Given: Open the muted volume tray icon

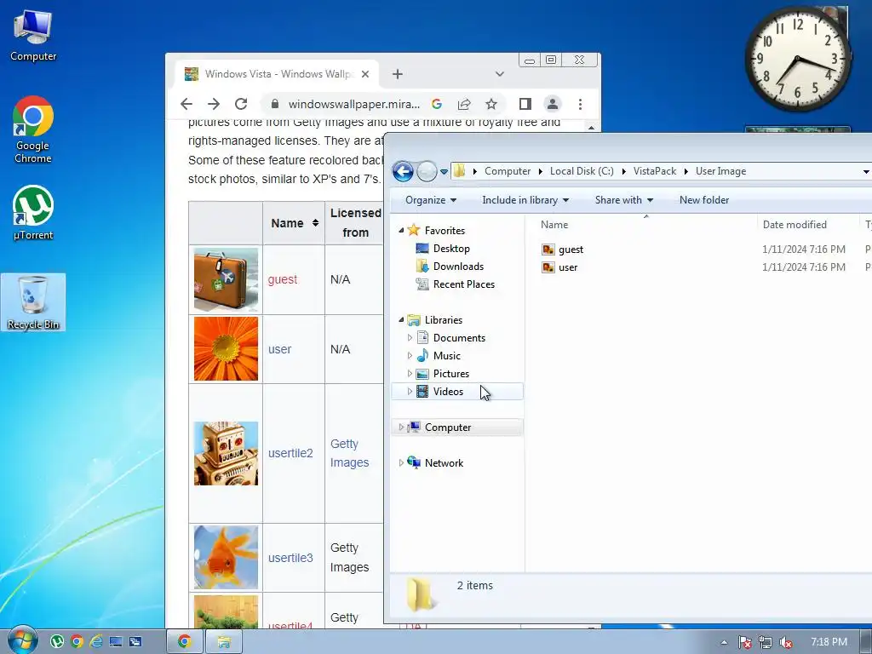Looking at the screenshot, I should click(786, 642).
